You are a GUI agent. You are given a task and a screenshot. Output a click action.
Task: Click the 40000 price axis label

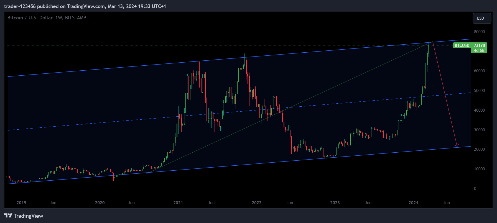(x=479, y=110)
